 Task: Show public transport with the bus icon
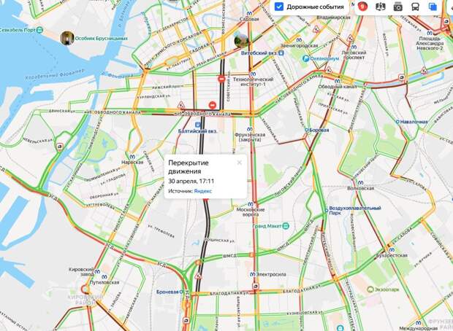pos(416,7)
